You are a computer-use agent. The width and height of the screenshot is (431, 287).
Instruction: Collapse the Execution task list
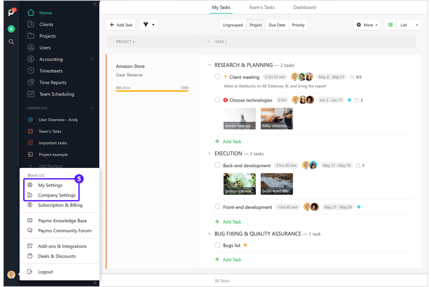[x=209, y=154]
